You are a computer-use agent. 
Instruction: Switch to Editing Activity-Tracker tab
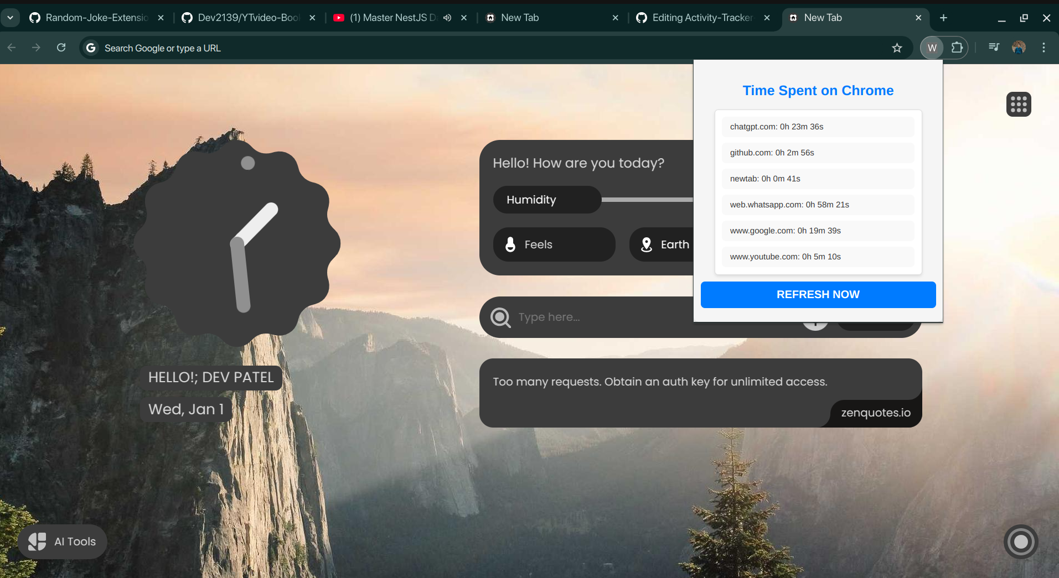pyautogui.click(x=701, y=18)
